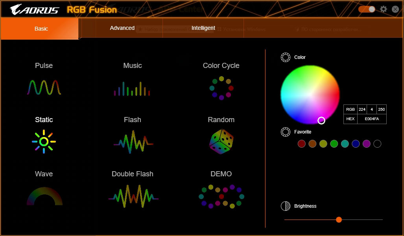Click the Static effect label
Viewport: 404px width, 236px height.
tap(44, 120)
